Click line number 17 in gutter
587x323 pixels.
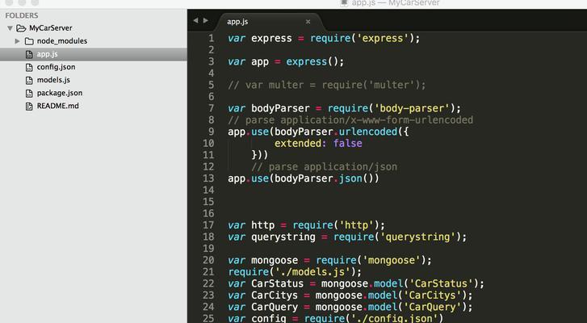[208, 225]
